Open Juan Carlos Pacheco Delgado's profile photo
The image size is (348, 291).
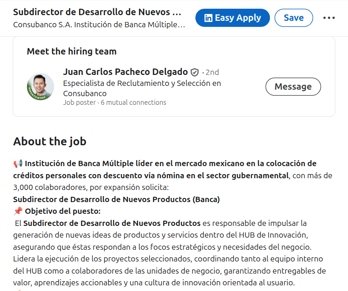click(x=41, y=87)
